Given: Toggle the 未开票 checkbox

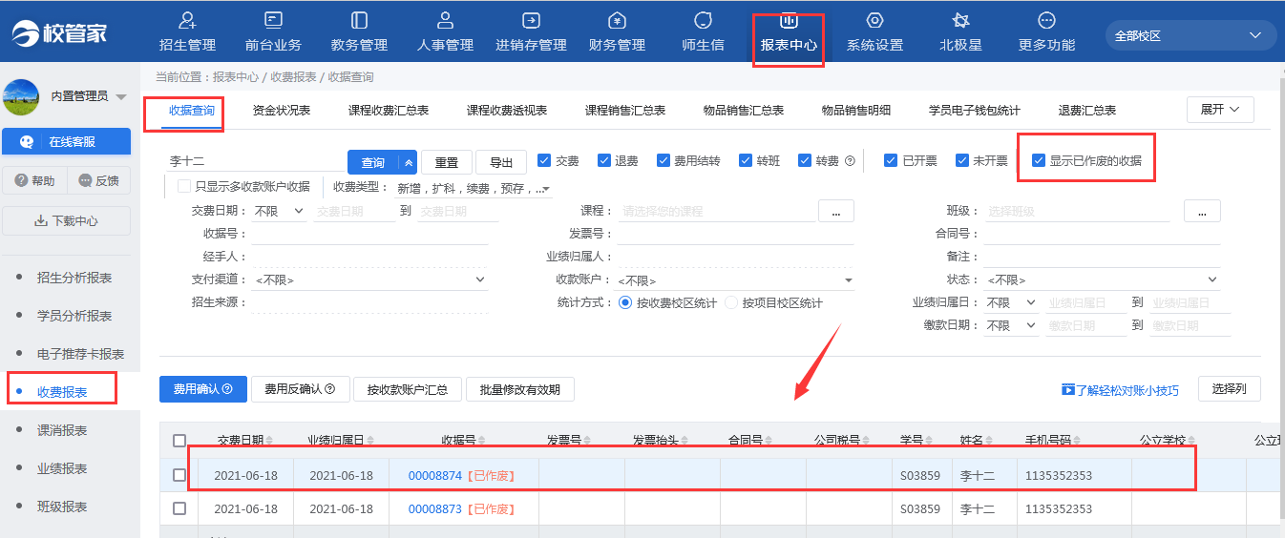Looking at the screenshot, I should point(961,160).
